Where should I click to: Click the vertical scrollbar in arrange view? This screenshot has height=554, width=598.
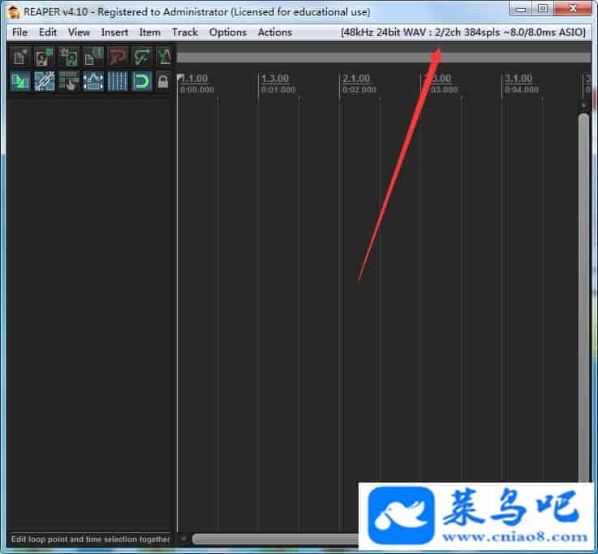(584, 298)
